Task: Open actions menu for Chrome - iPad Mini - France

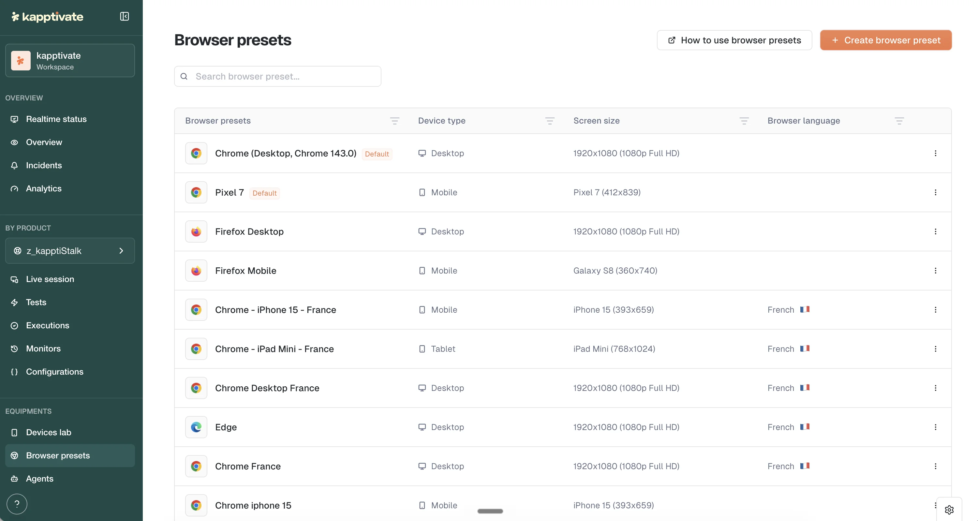Action: point(935,349)
